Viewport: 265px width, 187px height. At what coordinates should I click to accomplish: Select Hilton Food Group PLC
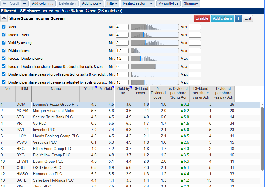click(x=130, y=149)
